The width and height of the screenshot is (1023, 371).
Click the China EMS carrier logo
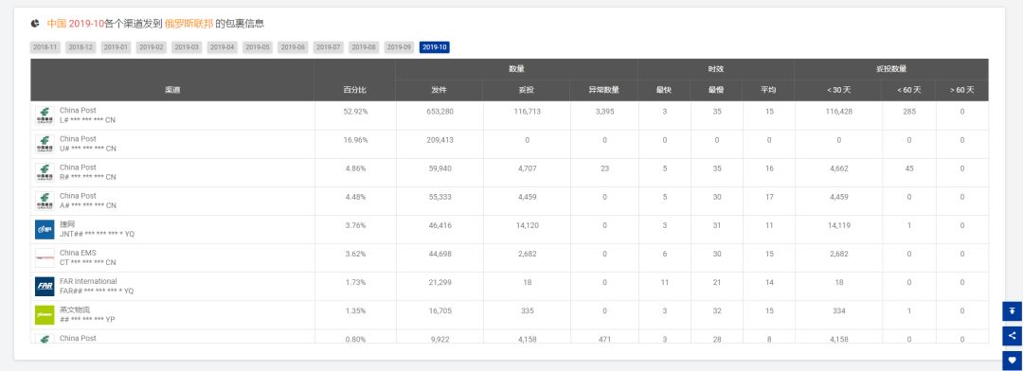(45, 257)
